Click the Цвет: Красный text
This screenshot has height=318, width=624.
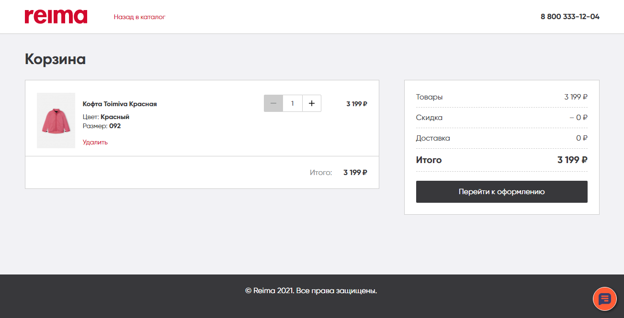click(x=106, y=117)
